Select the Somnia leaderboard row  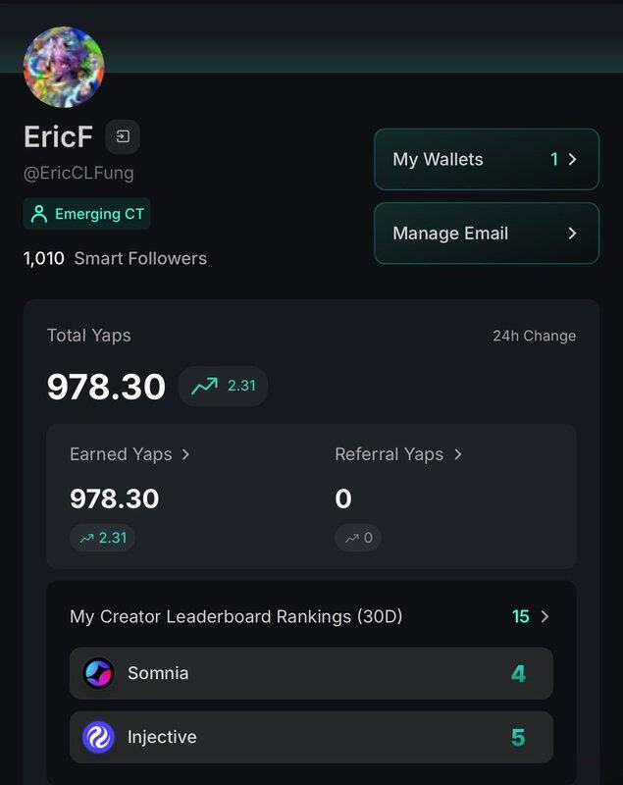[311, 673]
